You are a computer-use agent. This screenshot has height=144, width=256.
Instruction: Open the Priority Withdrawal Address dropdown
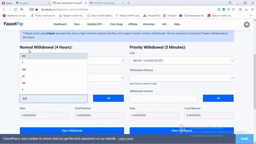(x=182, y=78)
